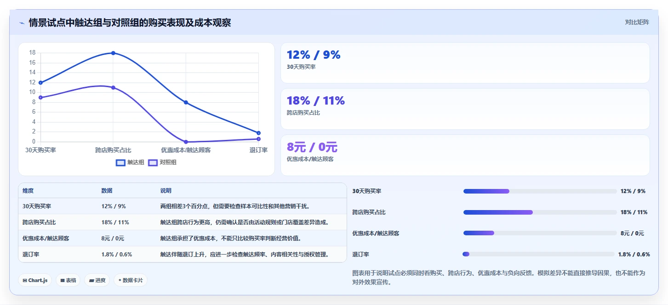Click the note starting 触达组跨店行为更高
The height and width of the screenshot is (305, 668).
245,222
